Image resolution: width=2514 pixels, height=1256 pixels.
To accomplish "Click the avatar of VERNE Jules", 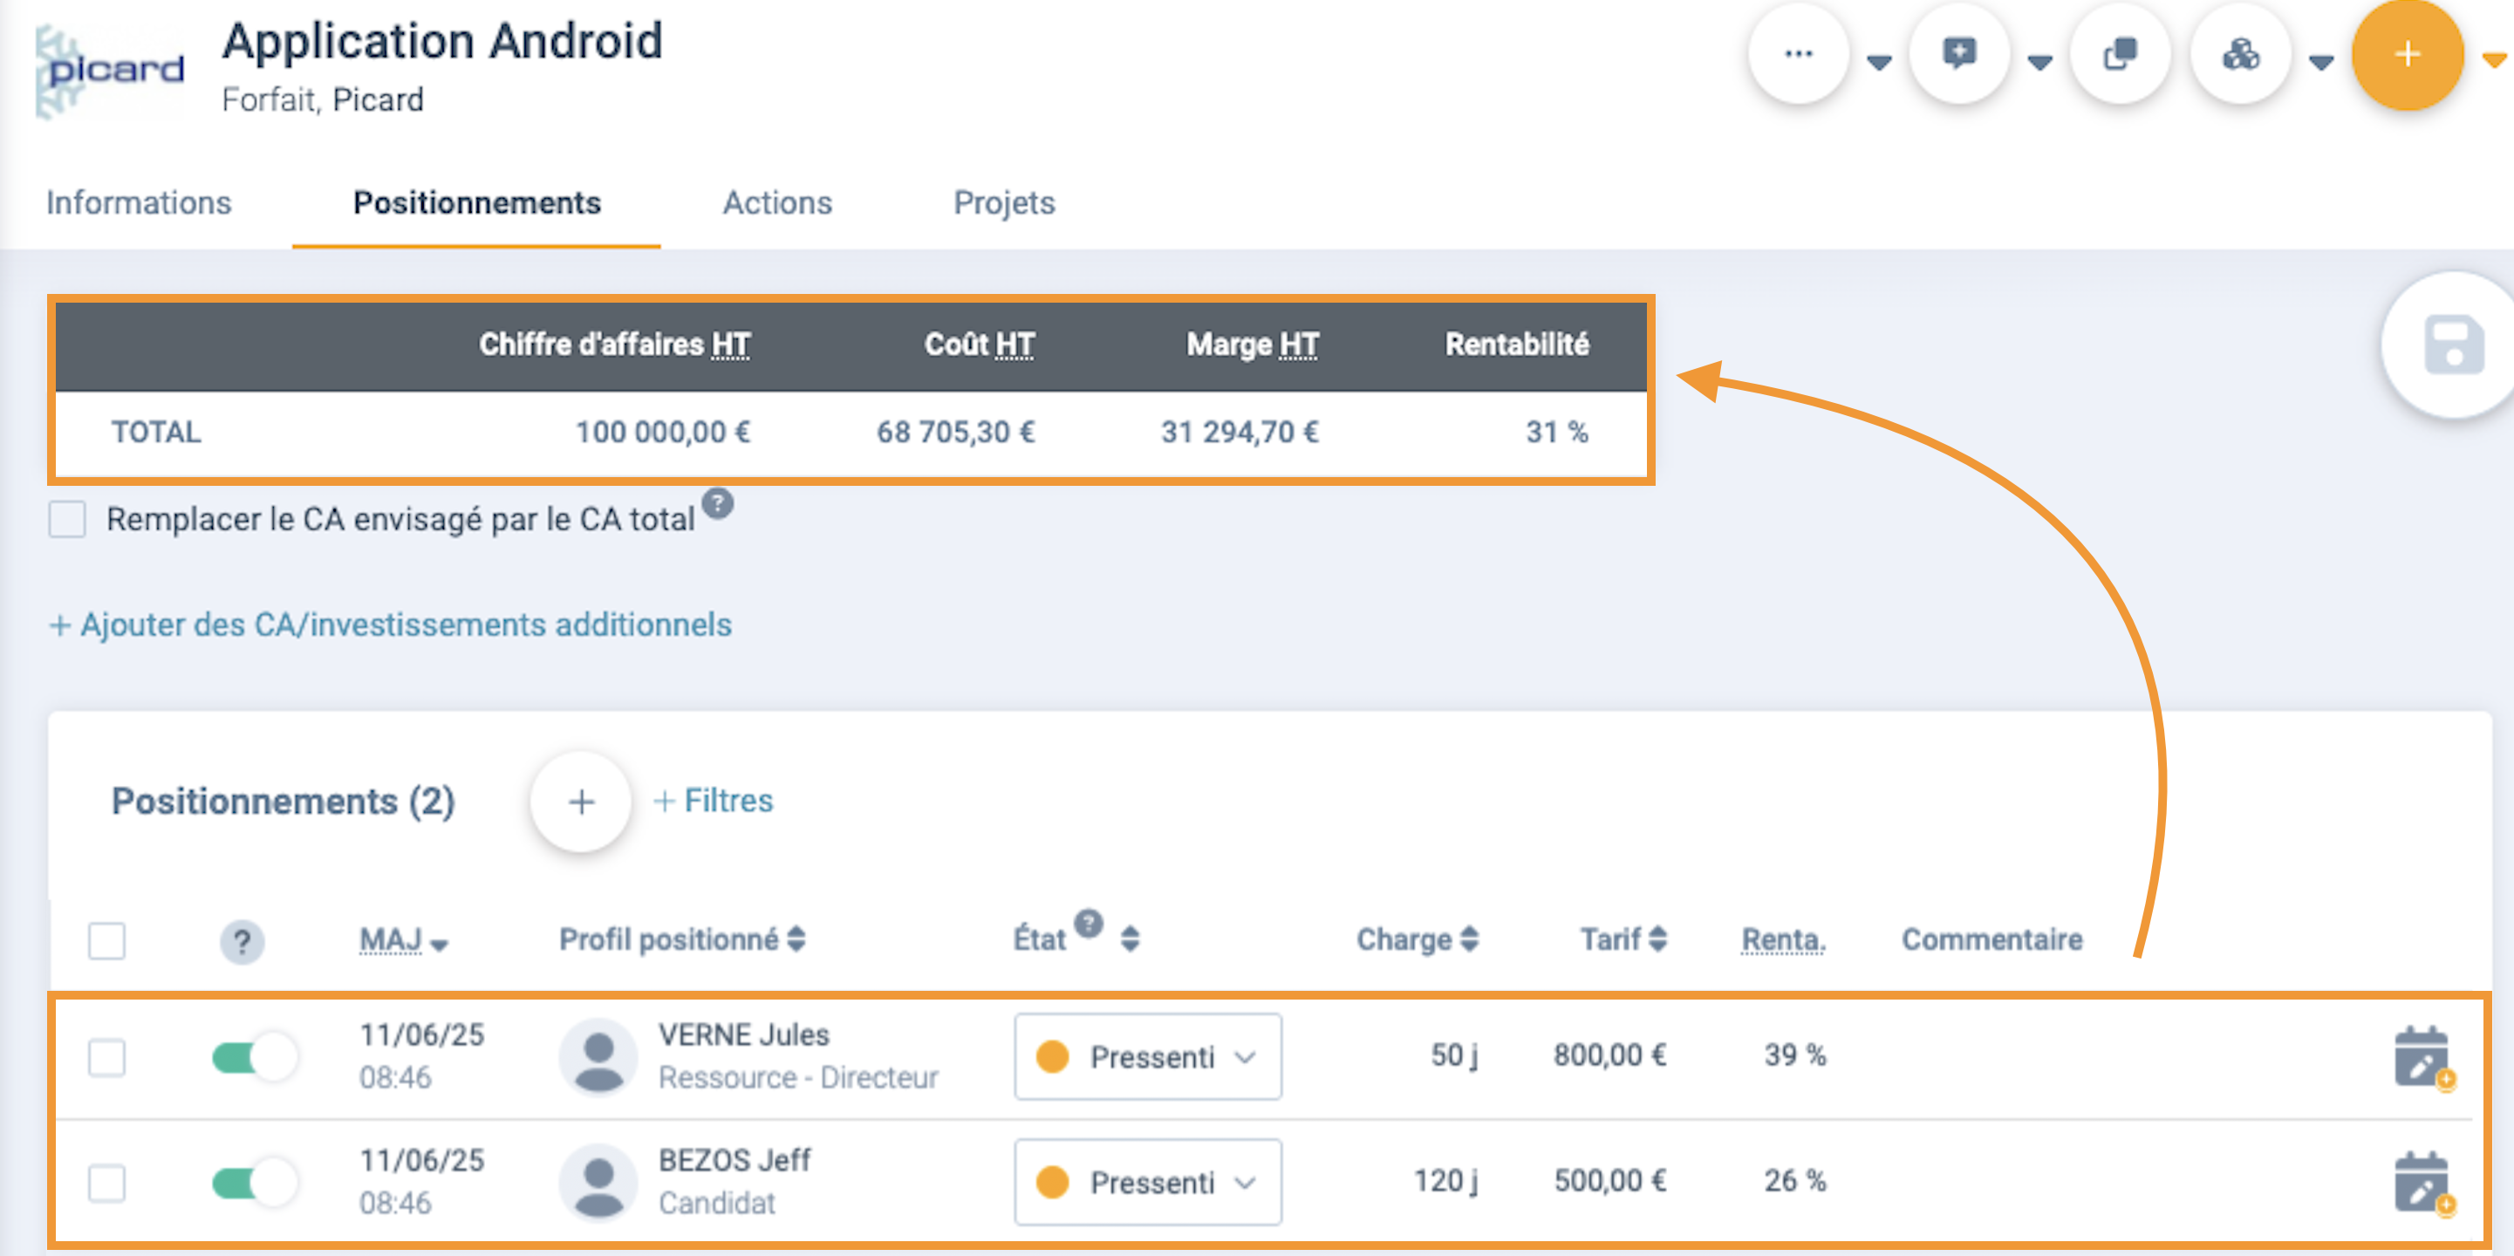I will (598, 1057).
